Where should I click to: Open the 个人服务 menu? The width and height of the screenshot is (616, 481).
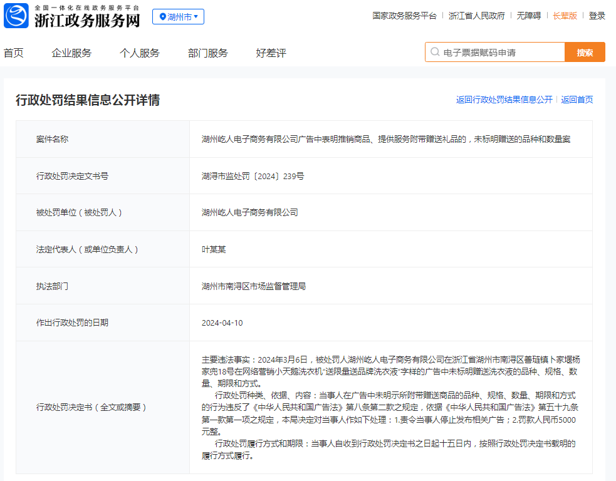click(x=140, y=53)
